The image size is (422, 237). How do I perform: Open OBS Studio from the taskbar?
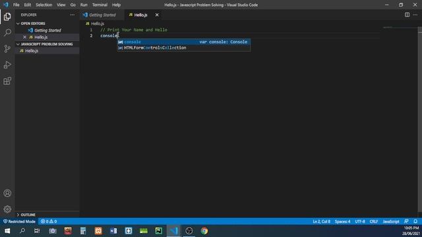coord(189,231)
